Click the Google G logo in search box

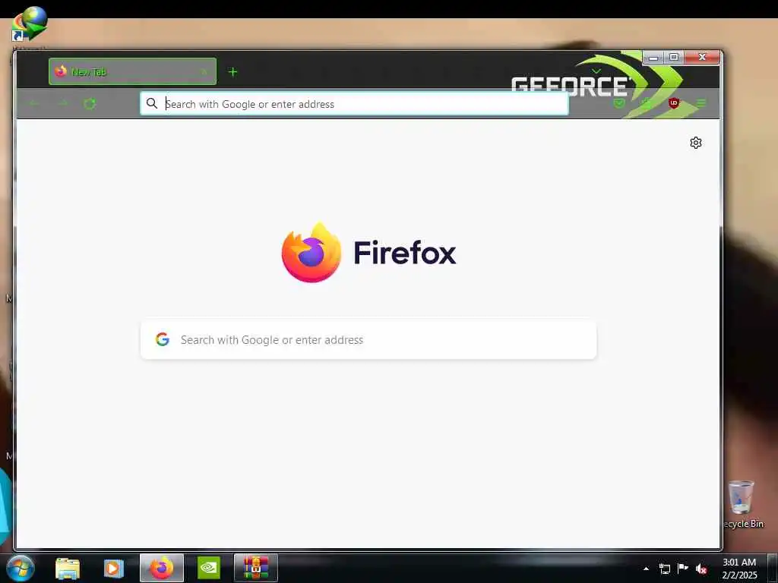[x=163, y=339]
